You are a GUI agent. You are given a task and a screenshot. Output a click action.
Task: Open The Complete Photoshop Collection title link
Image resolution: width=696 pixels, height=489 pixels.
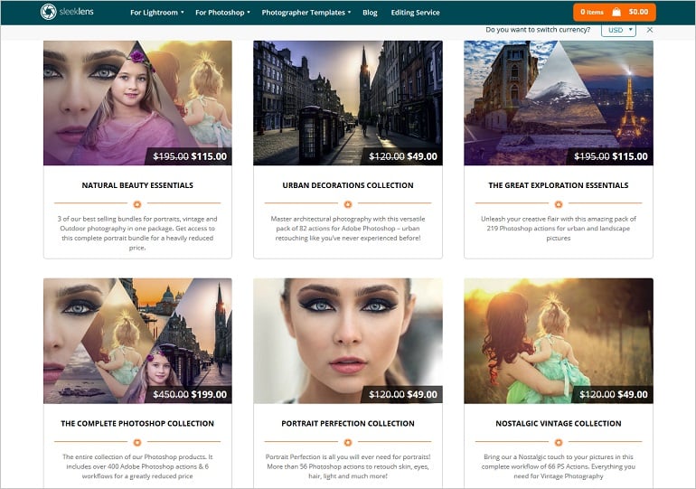pyautogui.click(x=137, y=423)
